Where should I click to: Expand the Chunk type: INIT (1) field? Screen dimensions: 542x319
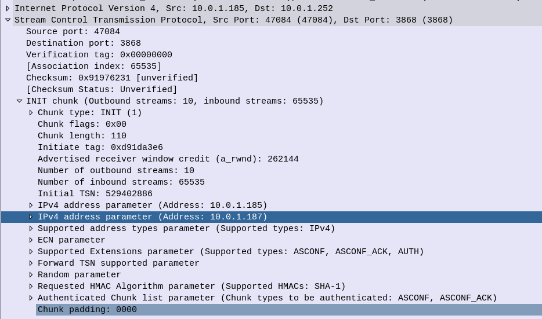[x=31, y=113]
